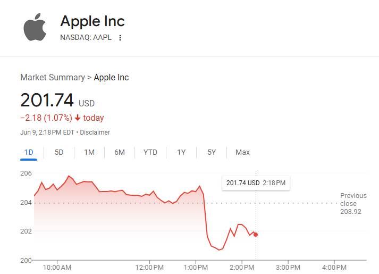Show the Max time range
The image size is (379, 274).
point(242,153)
